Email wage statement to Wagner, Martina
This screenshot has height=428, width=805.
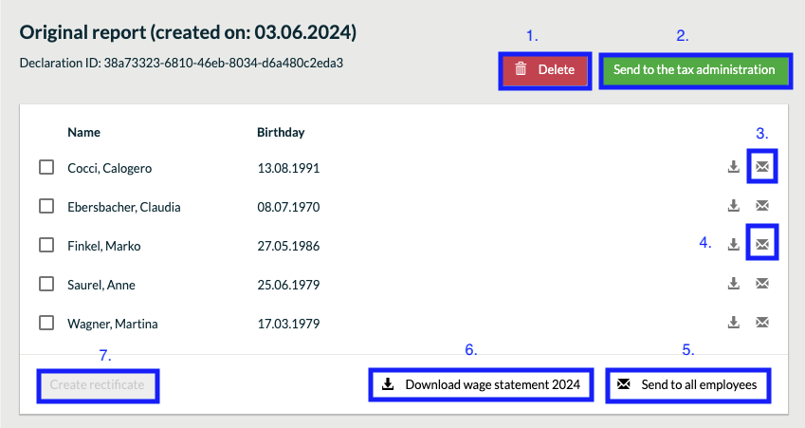tap(762, 322)
